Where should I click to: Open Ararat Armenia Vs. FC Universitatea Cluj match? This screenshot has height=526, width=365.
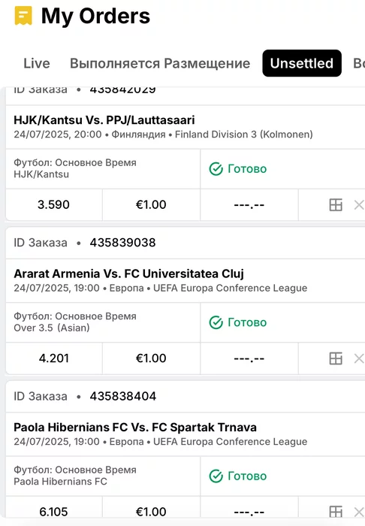[128, 274]
